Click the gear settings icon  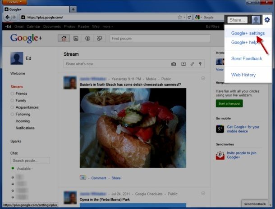[267, 20]
